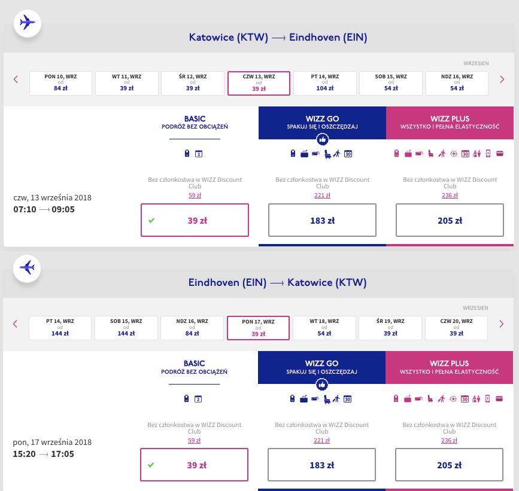The image size is (519, 491).
Task: Click the seat selection icon in outbound WIZZ GO
Action: coord(327,154)
